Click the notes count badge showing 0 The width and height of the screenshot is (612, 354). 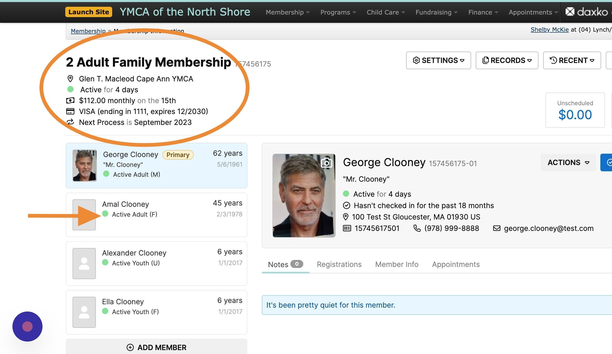click(x=297, y=264)
